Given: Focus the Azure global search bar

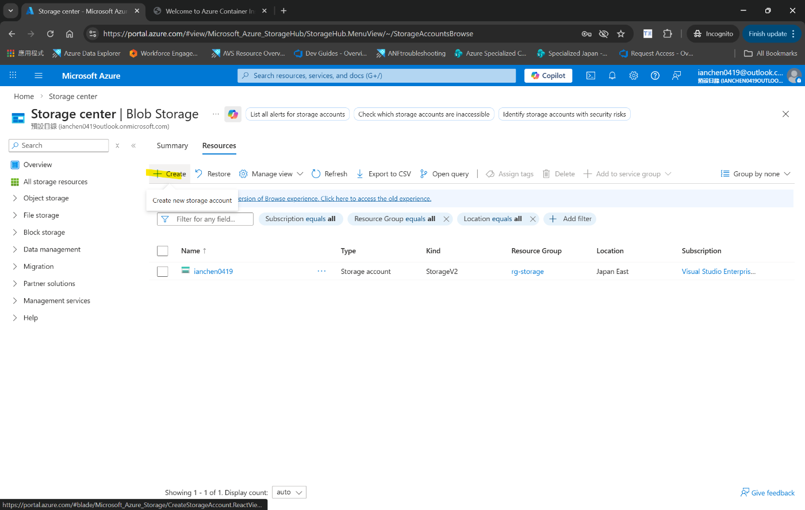Looking at the screenshot, I should pos(377,75).
